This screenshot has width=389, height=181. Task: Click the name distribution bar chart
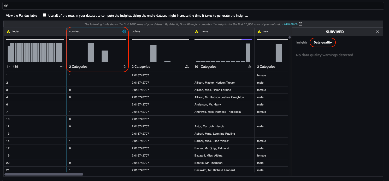(x=223, y=53)
